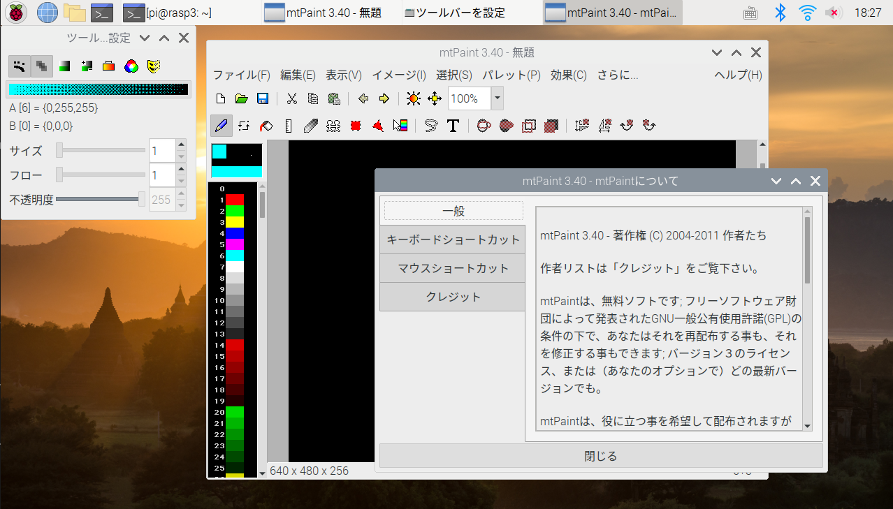This screenshot has height=509, width=893.
Task: Collapse the toolbar settings window chevron
Action: tap(143, 38)
